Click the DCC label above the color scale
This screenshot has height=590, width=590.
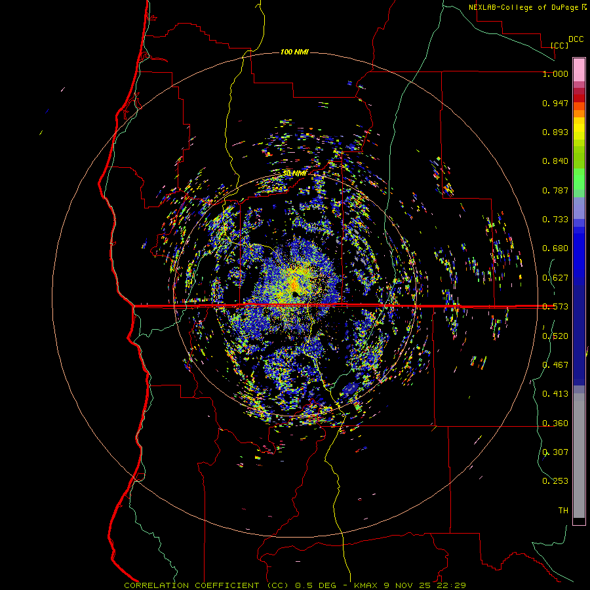coord(576,39)
